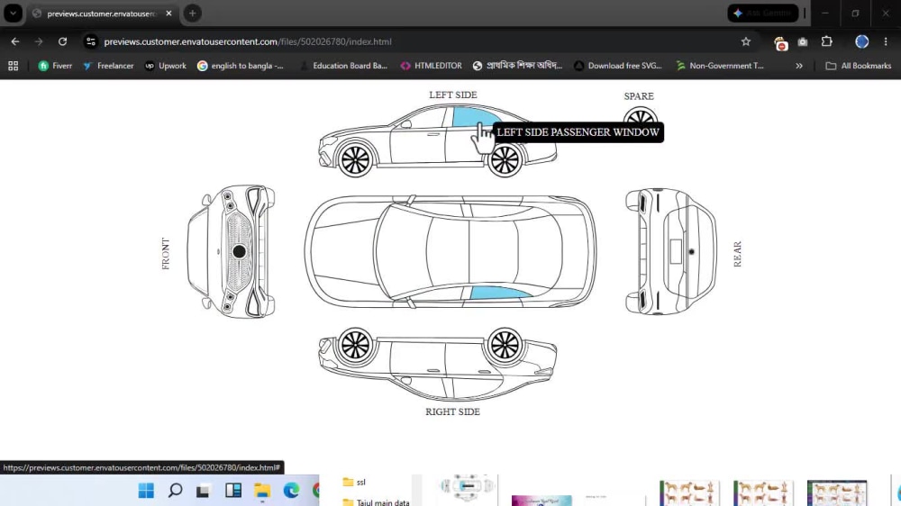Image resolution: width=901 pixels, height=506 pixels.
Task: Open the Freelancer bookmark
Action: click(108, 66)
